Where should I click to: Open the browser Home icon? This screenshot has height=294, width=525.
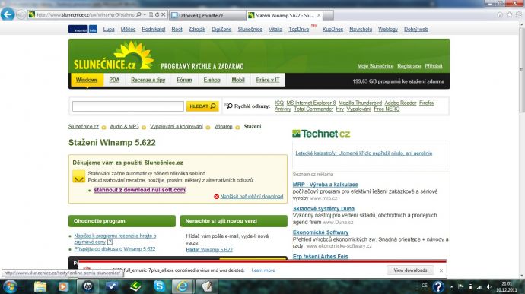pyautogui.click(x=500, y=15)
